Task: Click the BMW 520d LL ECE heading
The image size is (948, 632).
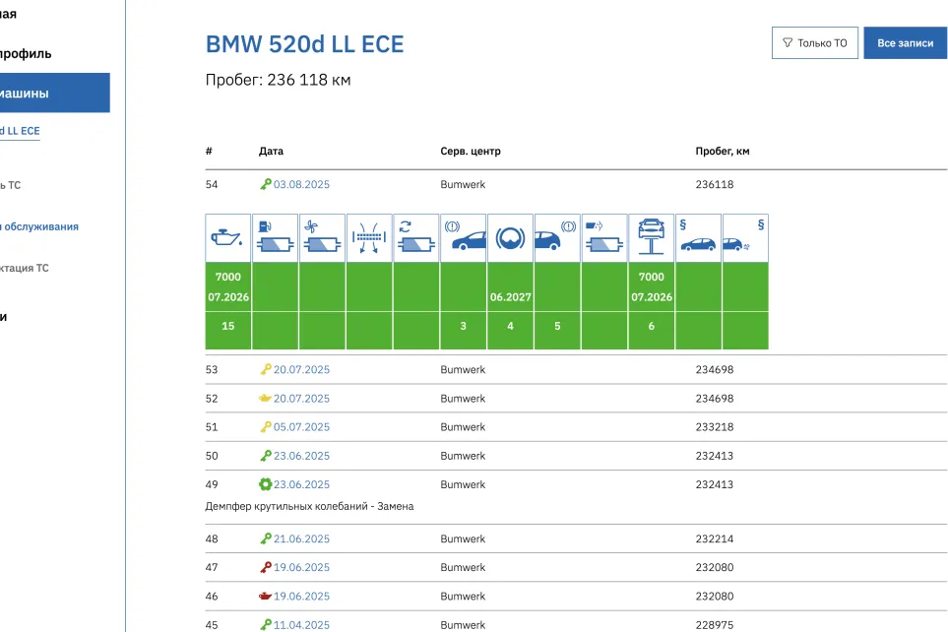Action: pyautogui.click(x=305, y=44)
